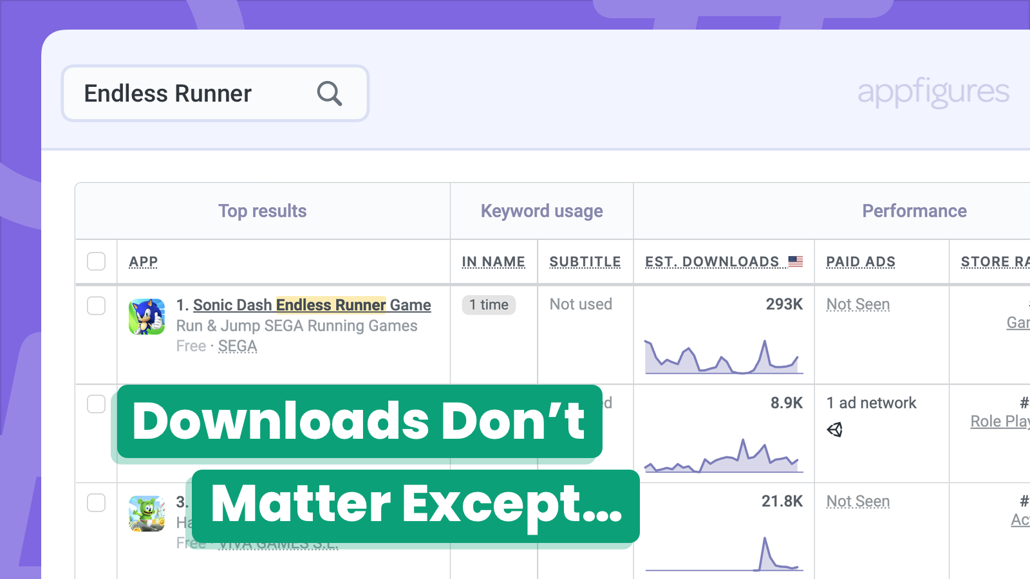Open Sonic Dash Endless Runner Game link

312,305
